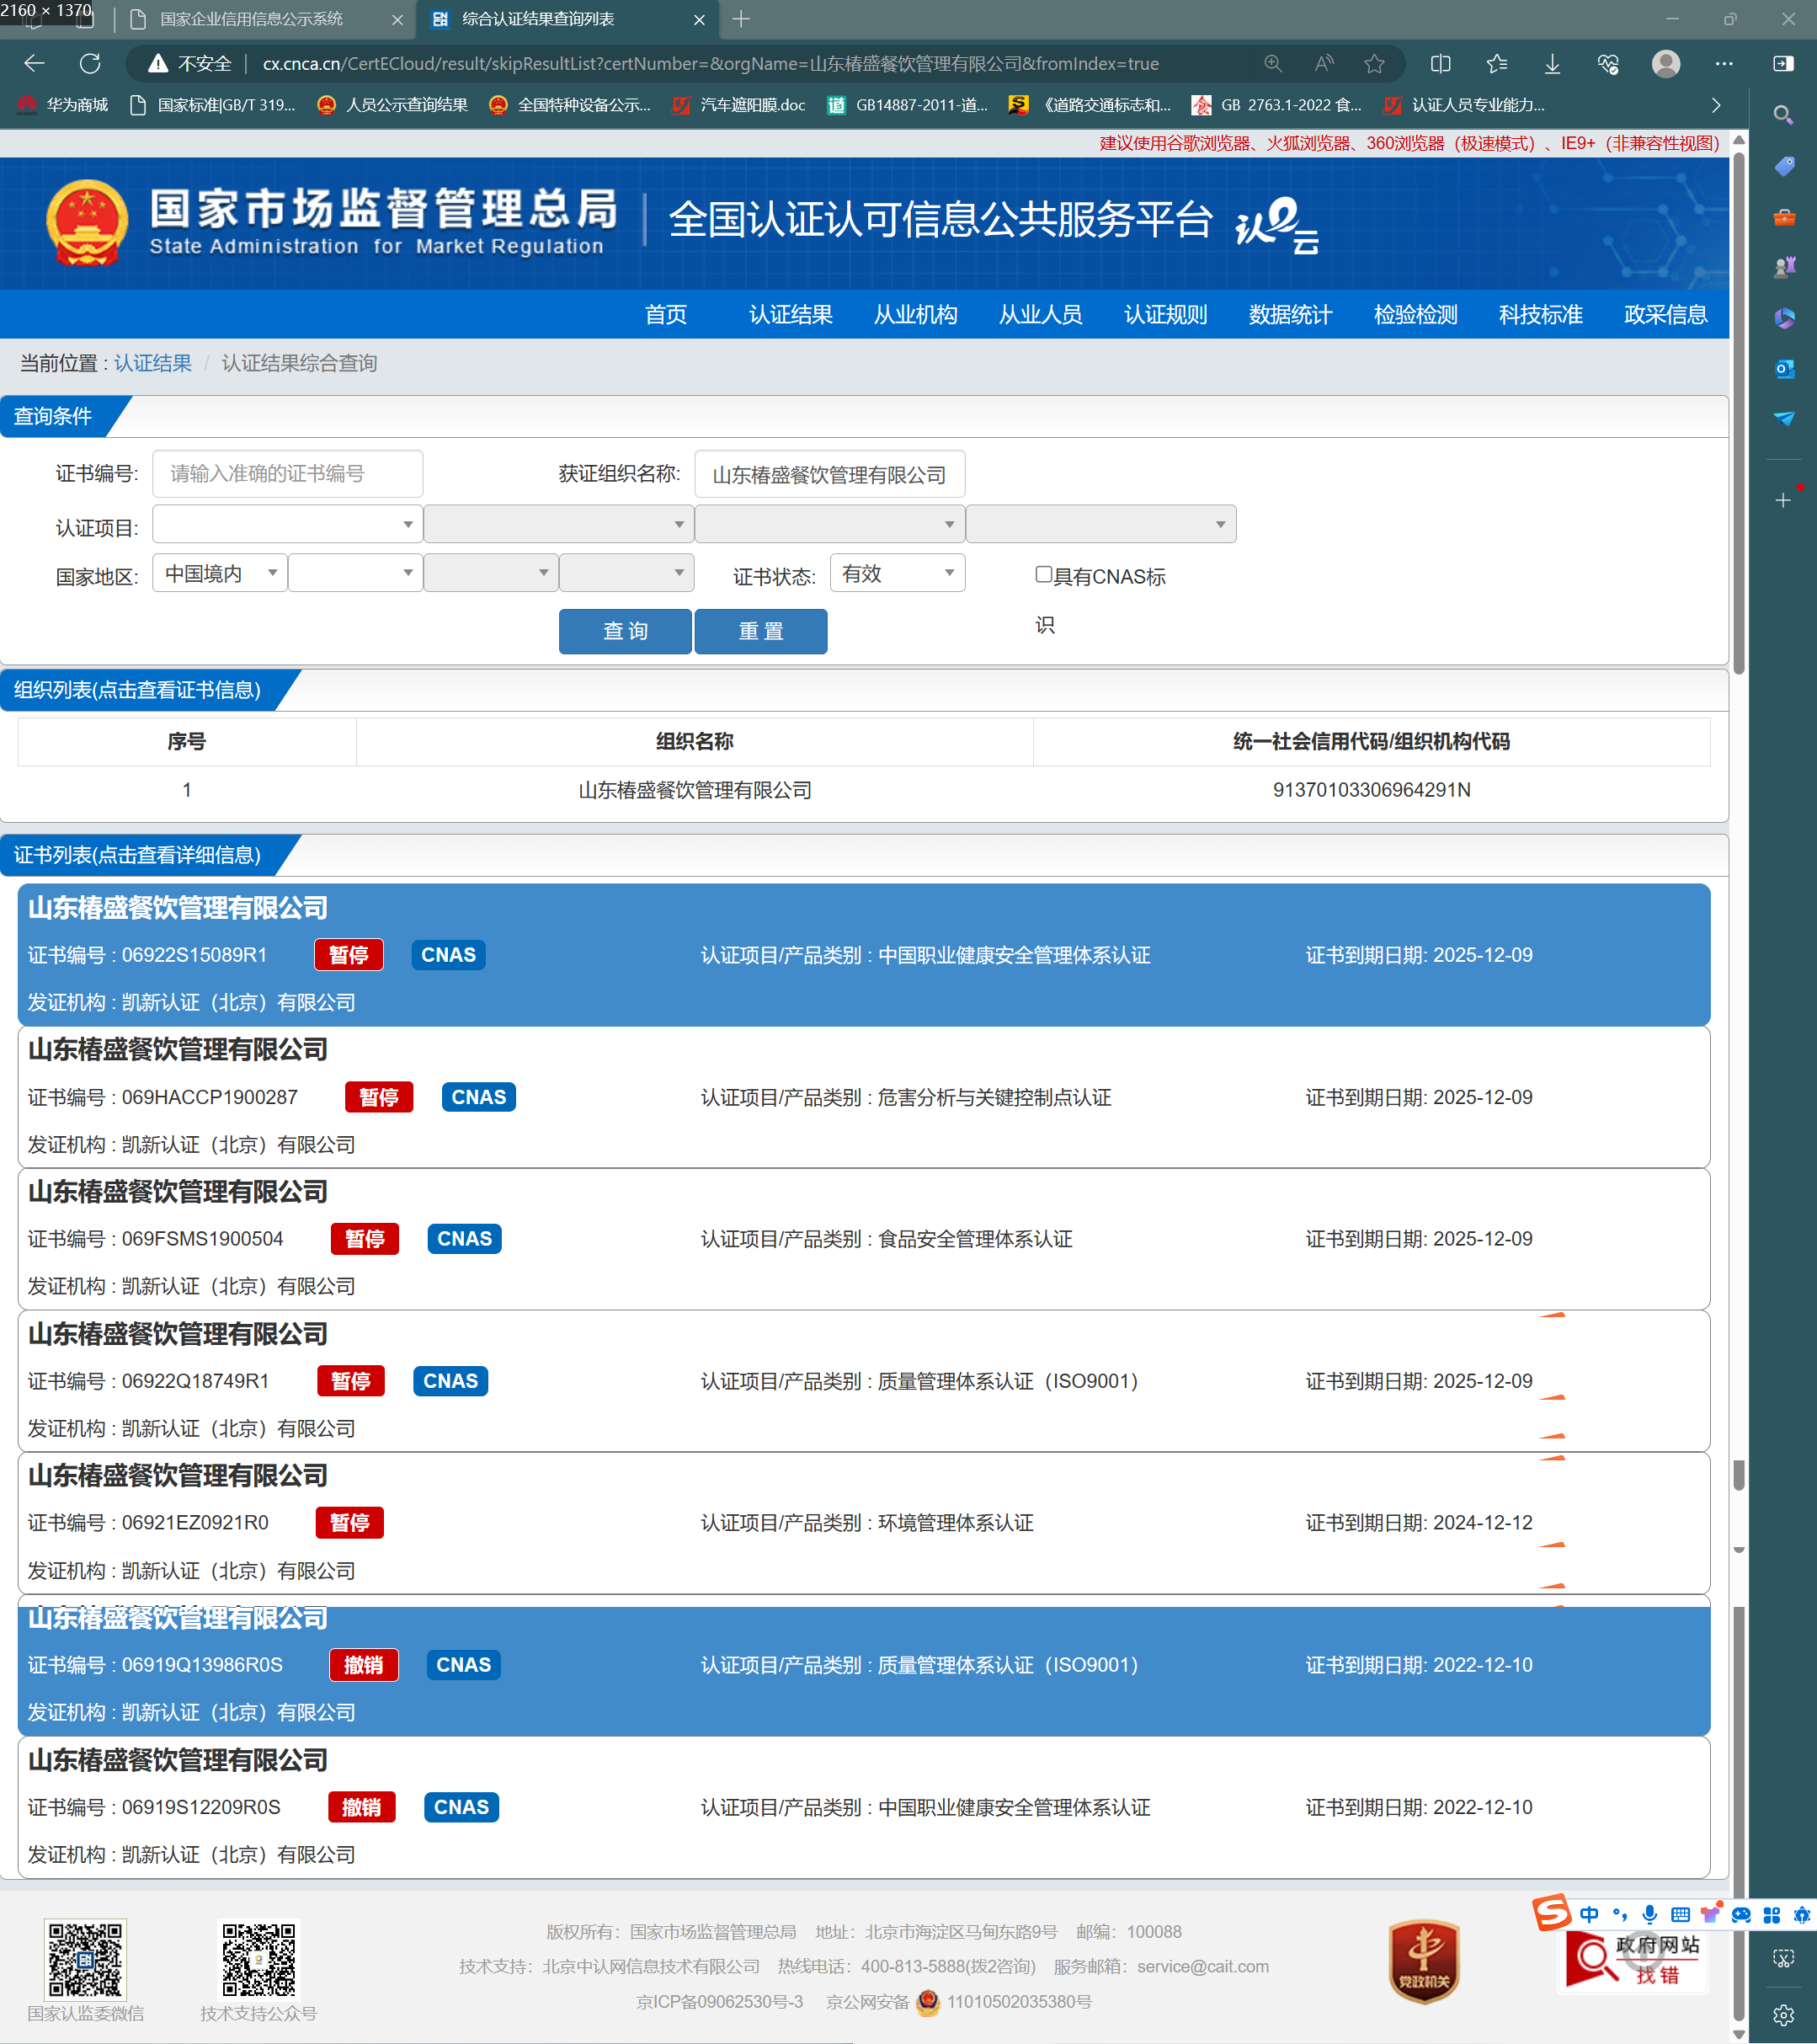Open the read aloud icon in the address bar
This screenshot has height=2044, width=1817.
coord(1324,64)
